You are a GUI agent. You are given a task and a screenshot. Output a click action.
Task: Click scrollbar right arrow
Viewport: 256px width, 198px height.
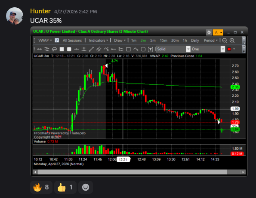click(243, 172)
